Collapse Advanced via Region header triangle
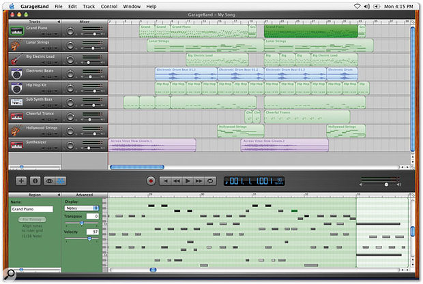 [59, 195]
